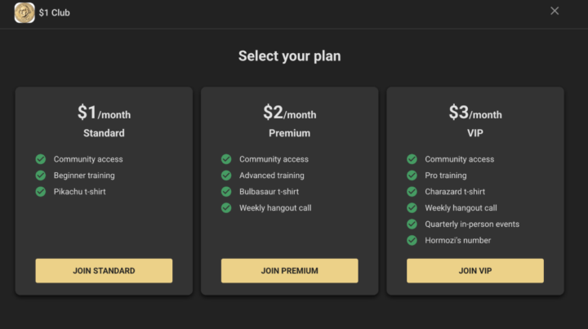Click the $1 Club title text
The height and width of the screenshot is (329, 588).
point(55,12)
